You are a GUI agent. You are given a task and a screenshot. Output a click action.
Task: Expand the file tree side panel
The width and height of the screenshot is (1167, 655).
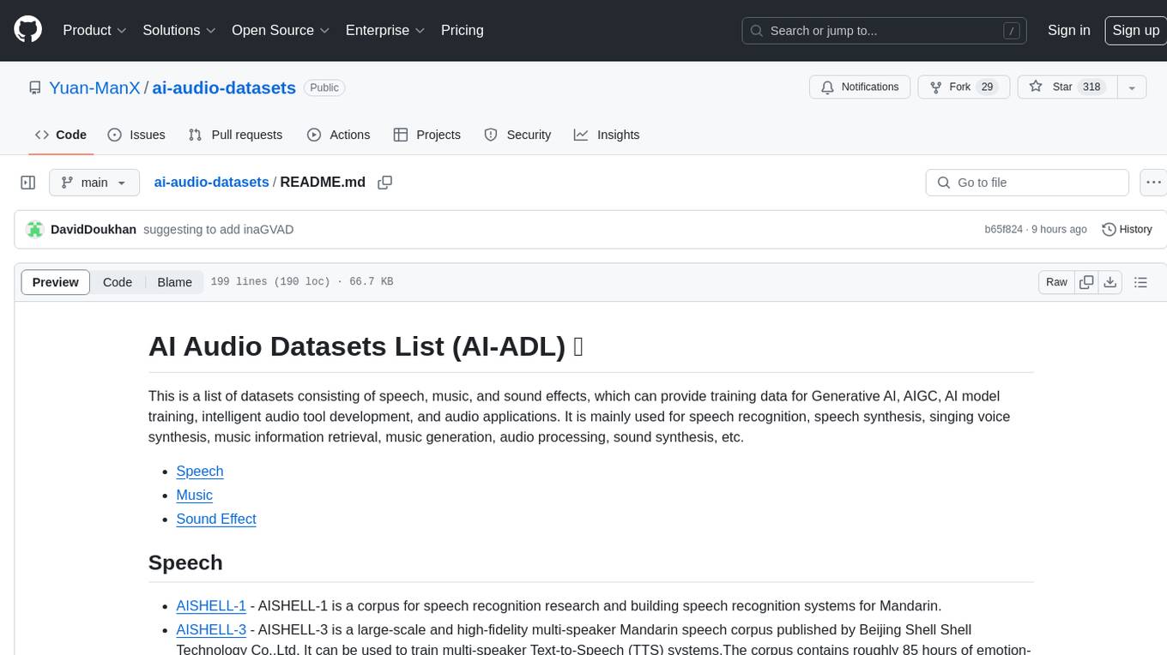pos(28,183)
